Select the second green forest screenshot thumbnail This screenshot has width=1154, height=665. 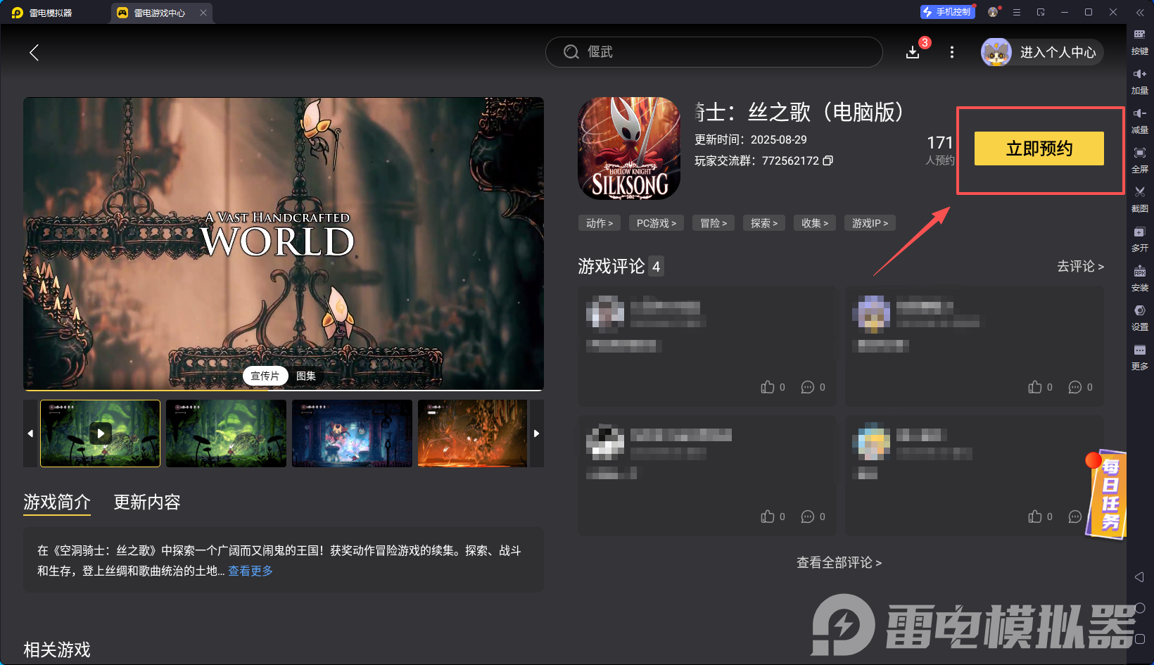pos(226,433)
